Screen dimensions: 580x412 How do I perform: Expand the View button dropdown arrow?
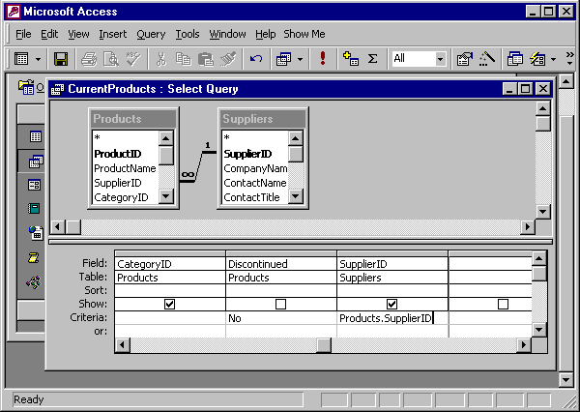coord(39,59)
